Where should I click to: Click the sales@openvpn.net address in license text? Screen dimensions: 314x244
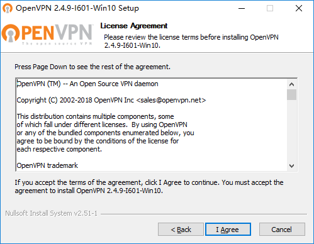[x=171, y=100]
